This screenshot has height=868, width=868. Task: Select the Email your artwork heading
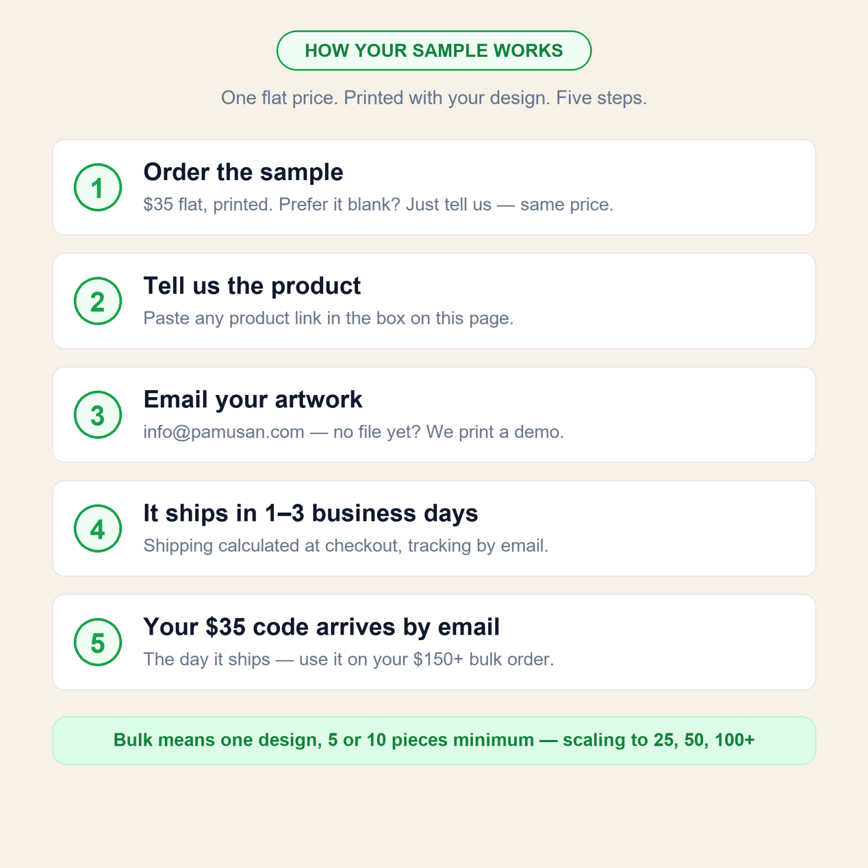pos(252,400)
